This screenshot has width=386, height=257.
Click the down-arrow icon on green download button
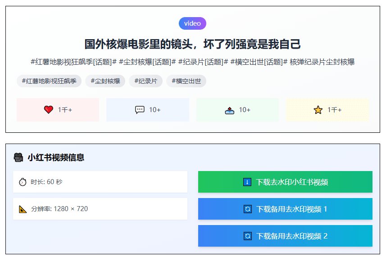[x=247, y=182]
